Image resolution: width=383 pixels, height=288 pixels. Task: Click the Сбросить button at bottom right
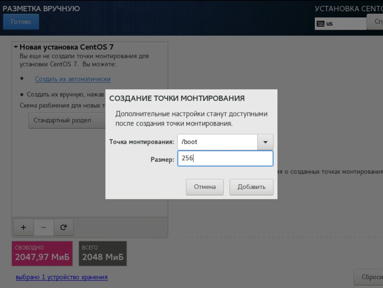coord(369,277)
